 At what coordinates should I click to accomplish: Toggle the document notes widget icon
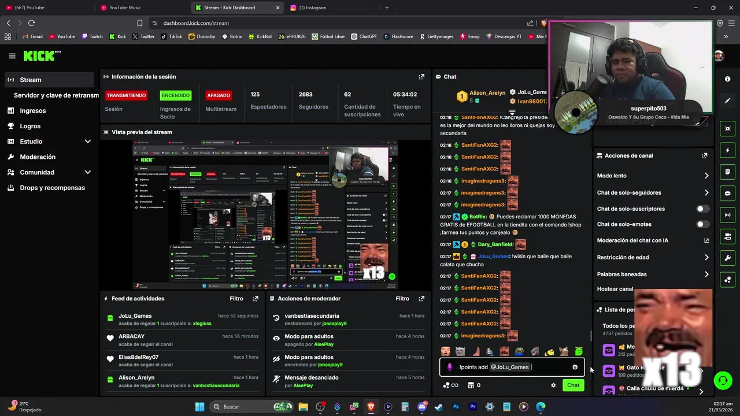click(x=727, y=172)
